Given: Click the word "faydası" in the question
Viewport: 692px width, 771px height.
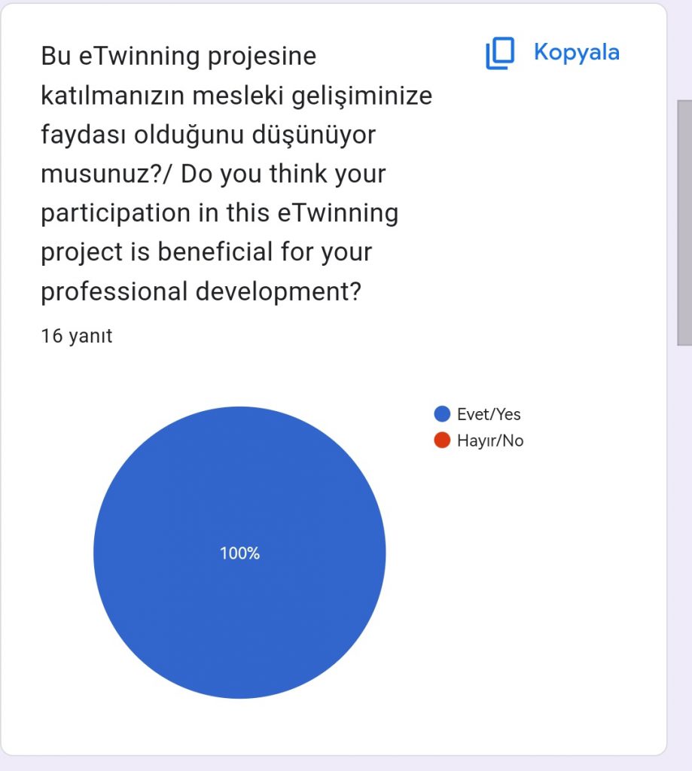Looking at the screenshot, I should point(83,135).
